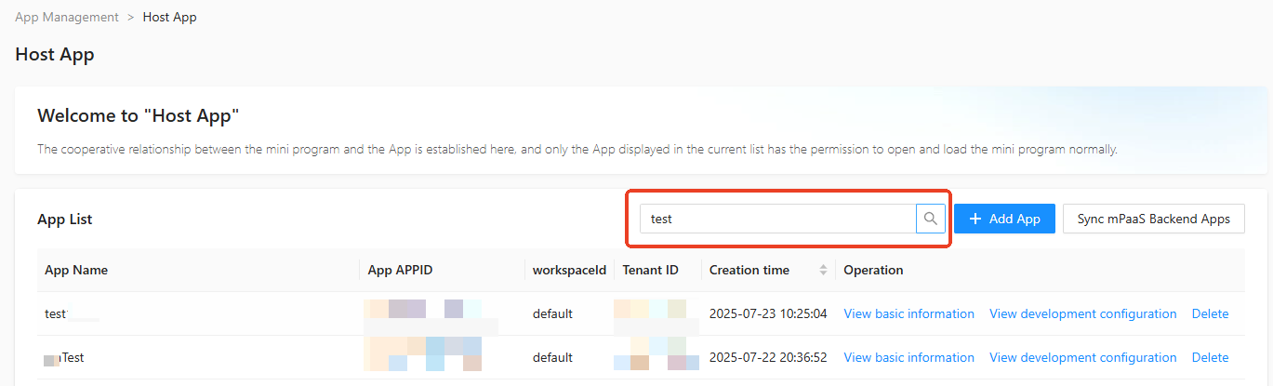Image resolution: width=1273 pixels, height=386 pixels.
Task: View development configuration for 2025-07-22 row
Action: [x=1083, y=357]
